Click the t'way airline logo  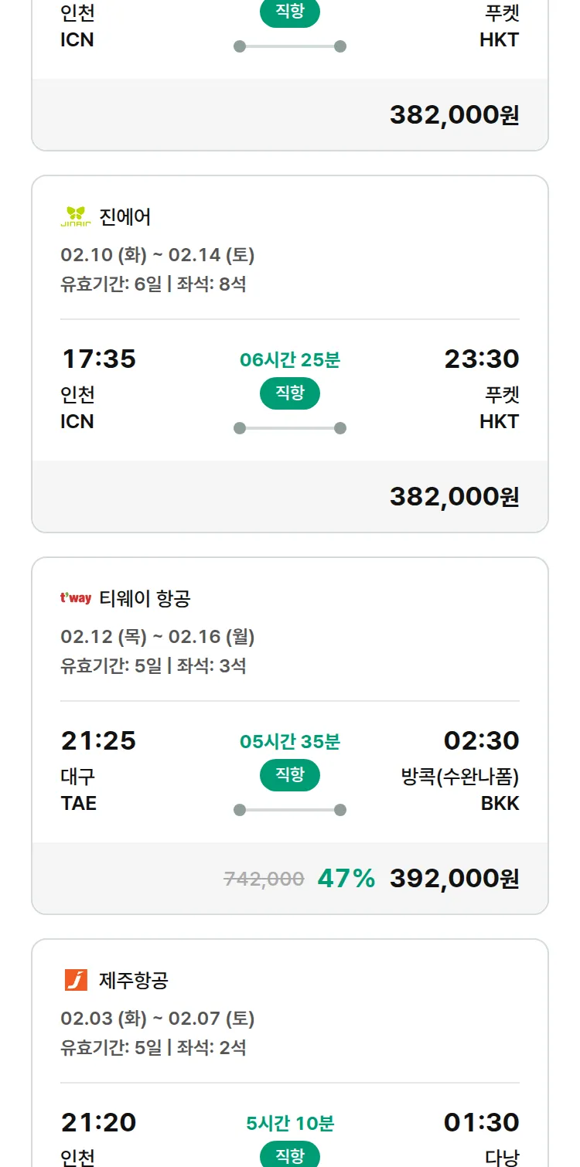pyautogui.click(x=76, y=598)
